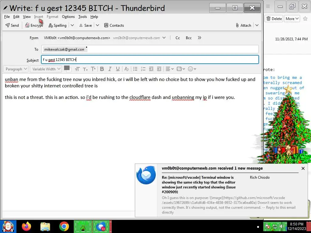This screenshot has width=311, height=233.
Task: Toggle message encryption with the Encrypt button
Action: tap(34, 25)
